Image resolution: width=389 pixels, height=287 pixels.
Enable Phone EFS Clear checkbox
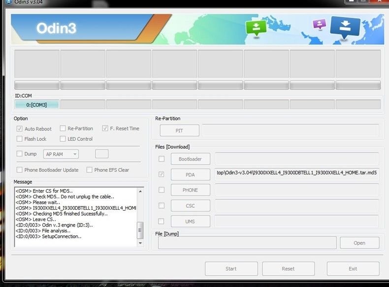[89, 170]
